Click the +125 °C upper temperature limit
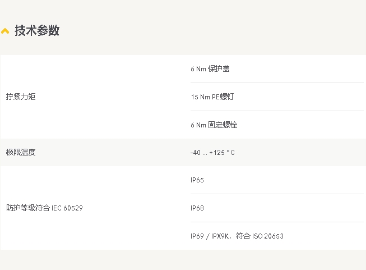The image size is (366, 270). pyautogui.click(x=222, y=153)
